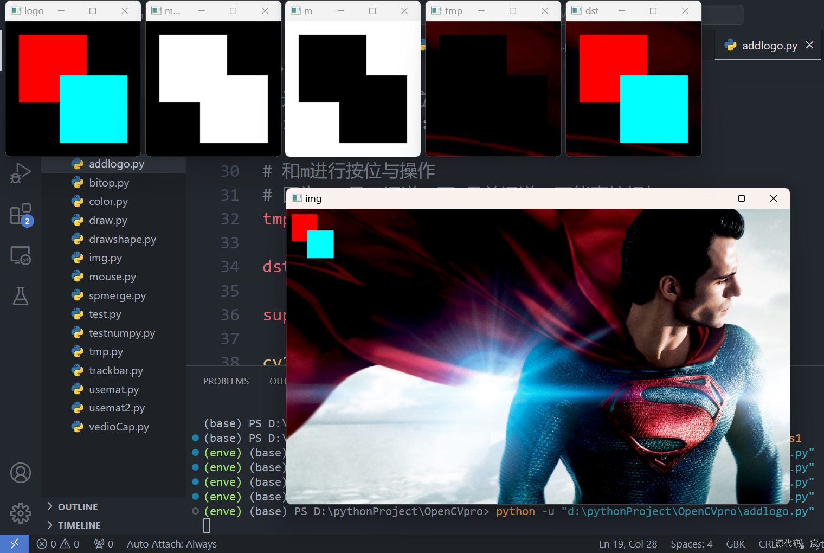824x553 pixels.
Task: Click Auto Attach: Always status item
Action: click(172, 544)
